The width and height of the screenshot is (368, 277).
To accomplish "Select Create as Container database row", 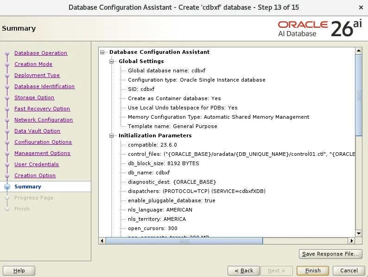I will click(174, 98).
